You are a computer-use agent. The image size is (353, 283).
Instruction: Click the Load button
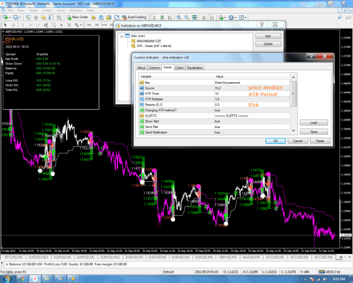[x=313, y=123]
